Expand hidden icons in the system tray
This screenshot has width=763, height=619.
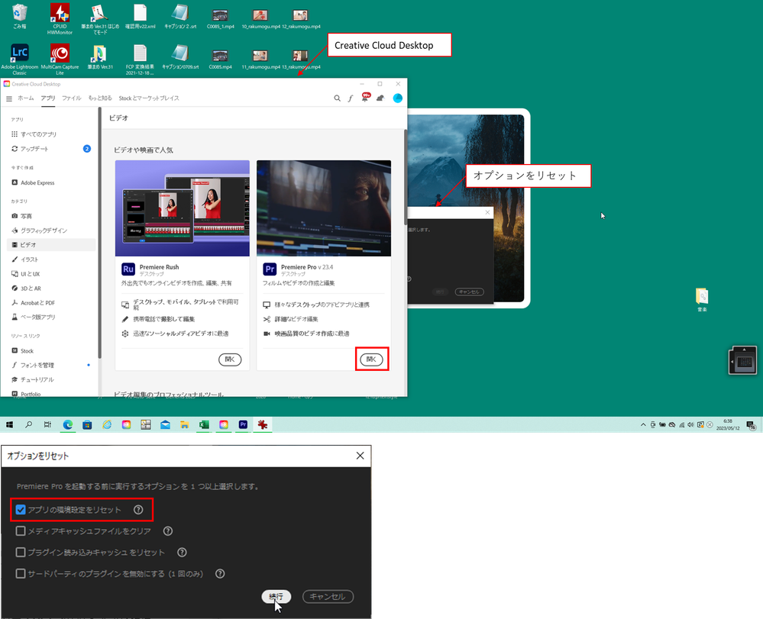pos(642,424)
